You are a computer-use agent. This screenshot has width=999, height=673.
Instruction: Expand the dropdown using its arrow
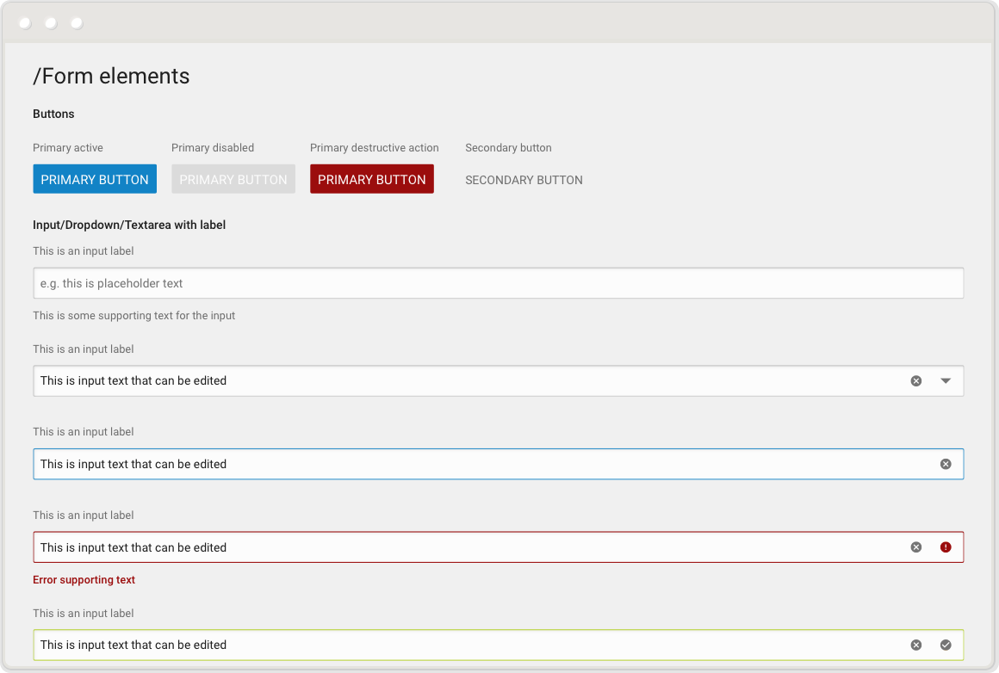[946, 380]
